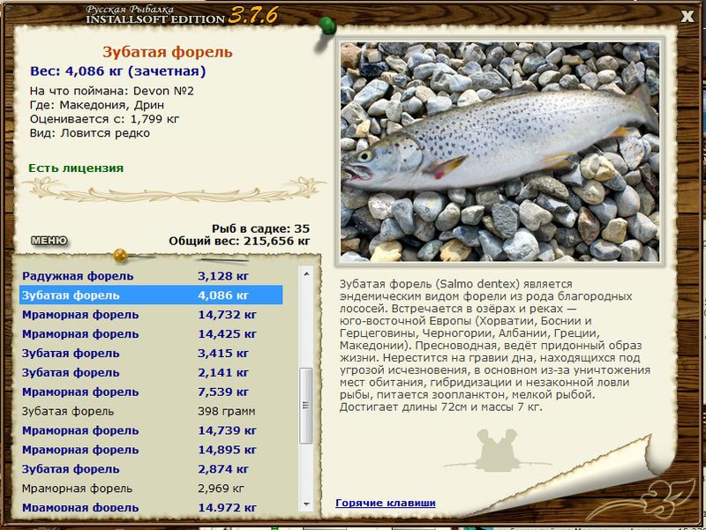Image resolution: width=706 pixels, height=530 pixels.
Task: Choose Мраморная форель 14,739 кг row
Action: (151, 430)
